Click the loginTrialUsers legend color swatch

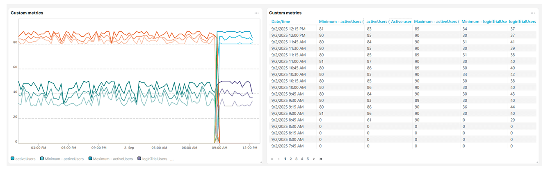point(140,159)
